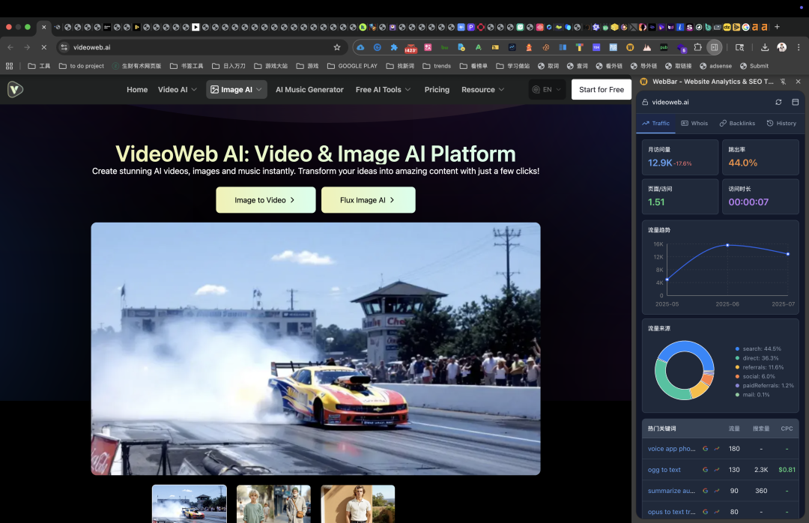Image resolution: width=809 pixels, height=523 pixels.
Task: Expand the Video AI menu
Action: pyautogui.click(x=177, y=89)
